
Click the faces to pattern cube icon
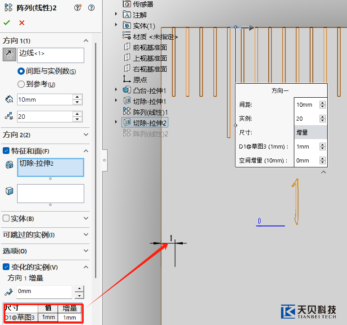point(9,191)
